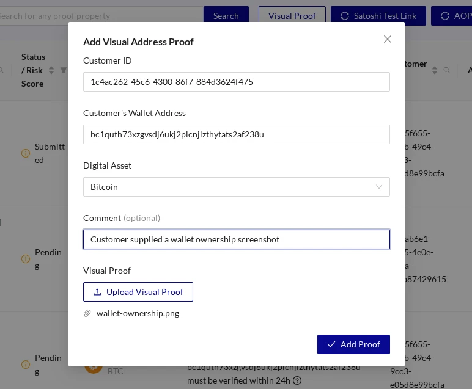This screenshot has width=472, height=389.
Task: Click help icon after 'must be verified within 24h'
Action: click(x=297, y=380)
